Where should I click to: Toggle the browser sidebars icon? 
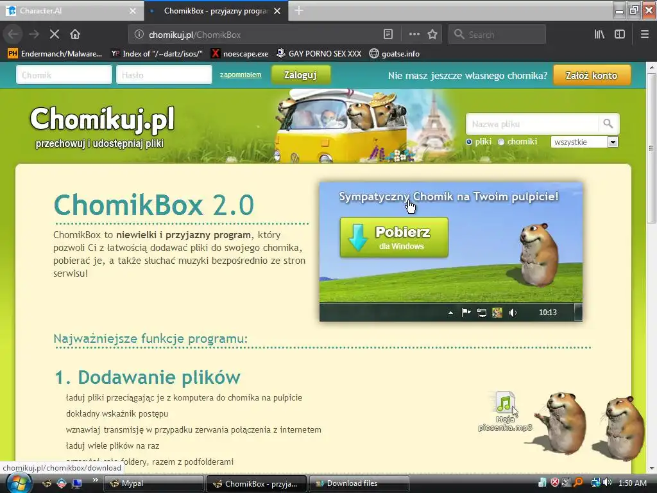click(620, 35)
